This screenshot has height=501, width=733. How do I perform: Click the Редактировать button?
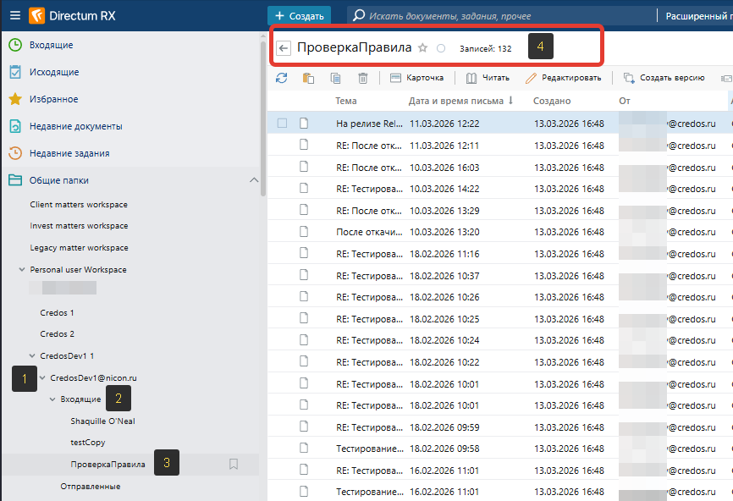(x=563, y=78)
